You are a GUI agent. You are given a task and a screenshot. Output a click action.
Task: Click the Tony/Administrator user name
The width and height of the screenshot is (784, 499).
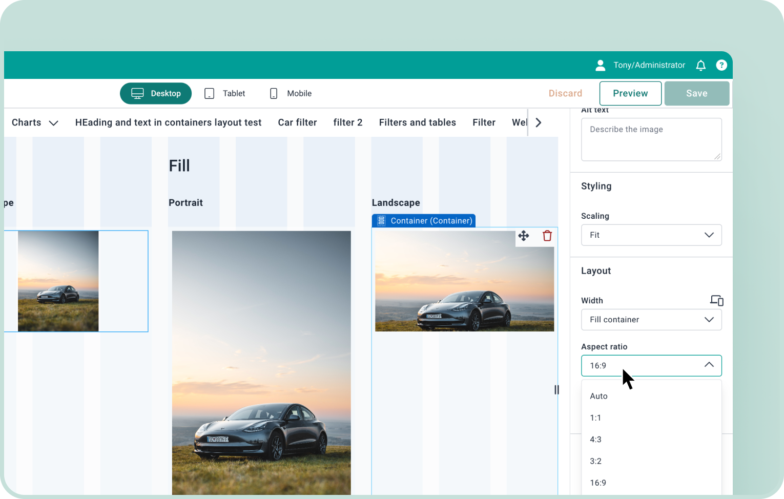649,65
